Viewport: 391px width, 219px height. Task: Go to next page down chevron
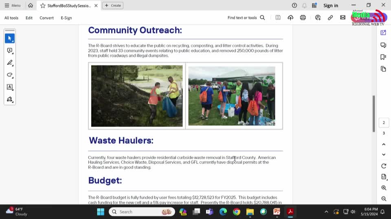(x=384, y=155)
